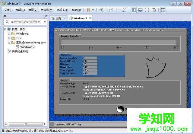The height and width of the screenshot is (134, 193).
Task: Click the 'Connection type' details label
Action: [68, 84]
